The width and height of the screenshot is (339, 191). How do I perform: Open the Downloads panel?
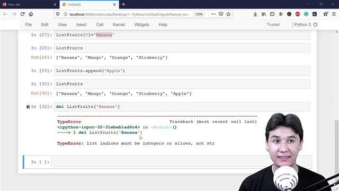click(255, 14)
